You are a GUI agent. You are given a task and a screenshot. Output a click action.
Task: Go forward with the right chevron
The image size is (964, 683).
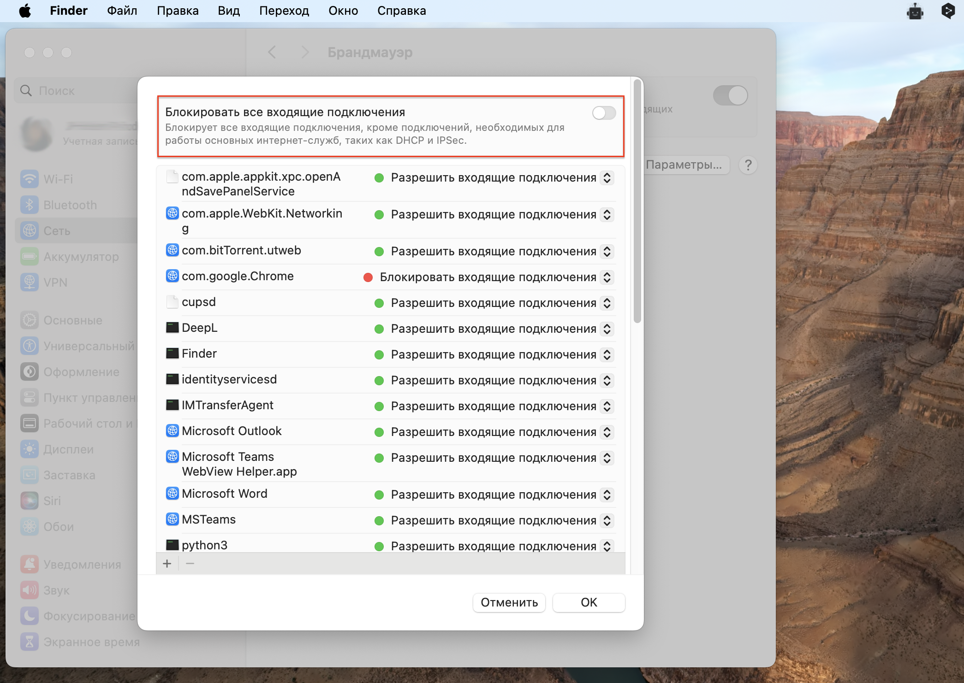305,52
